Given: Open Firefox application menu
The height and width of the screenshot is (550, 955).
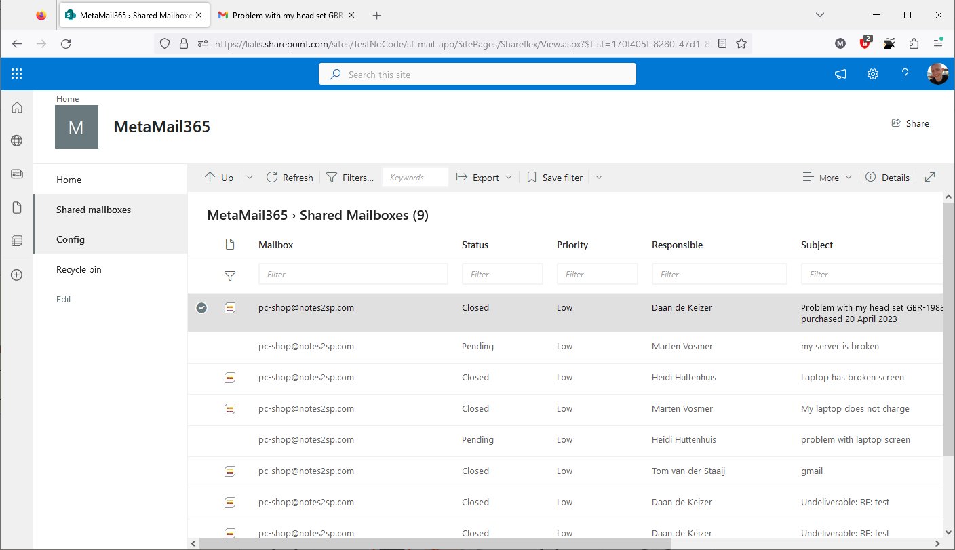Looking at the screenshot, I should tap(937, 43).
